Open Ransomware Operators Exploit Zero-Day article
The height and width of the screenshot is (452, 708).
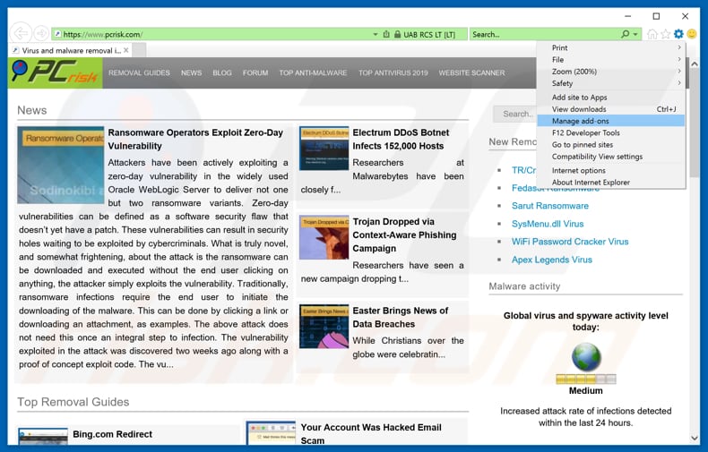(x=195, y=139)
